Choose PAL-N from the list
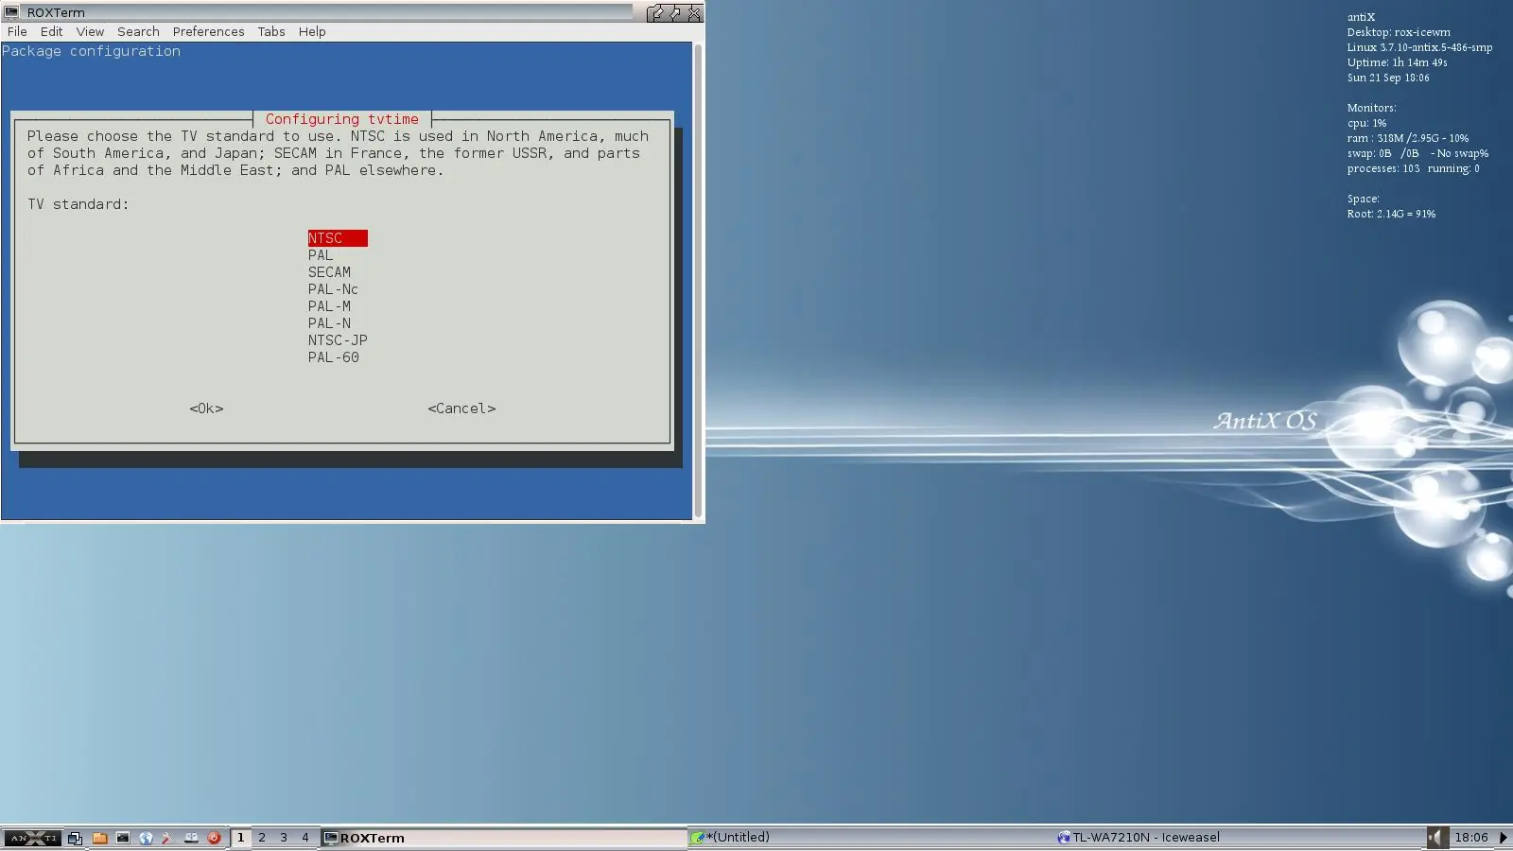Screen dimensions: 1513x851 pos(329,323)
